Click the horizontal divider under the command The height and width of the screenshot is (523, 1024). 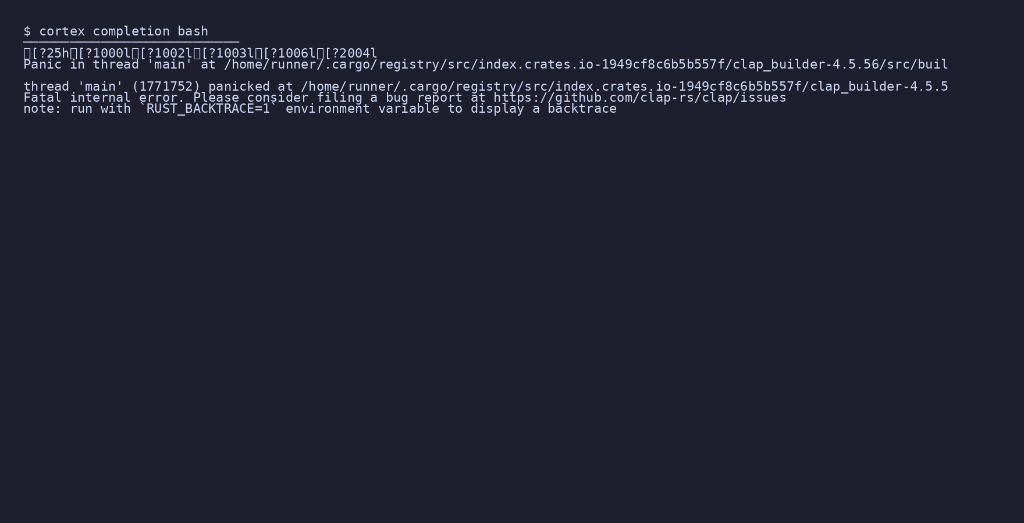(131, 42)
